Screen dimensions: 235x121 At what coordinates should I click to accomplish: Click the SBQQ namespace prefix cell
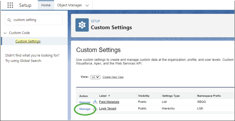[201, 102]
